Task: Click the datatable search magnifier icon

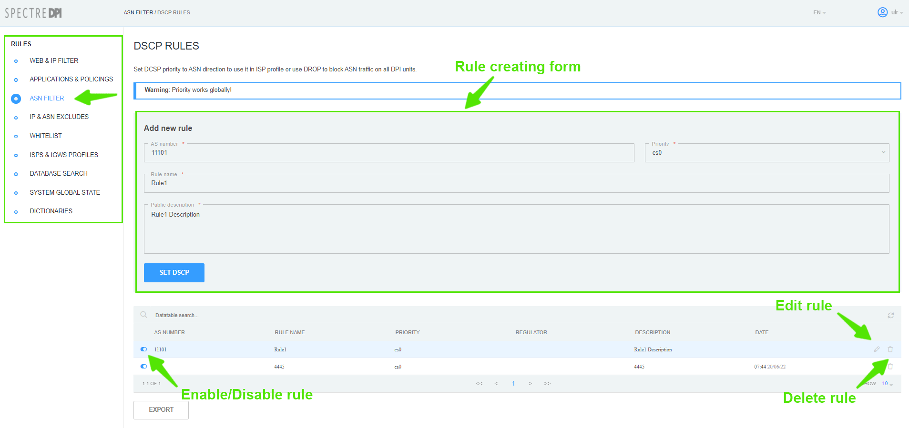Action: coord(143,315)
